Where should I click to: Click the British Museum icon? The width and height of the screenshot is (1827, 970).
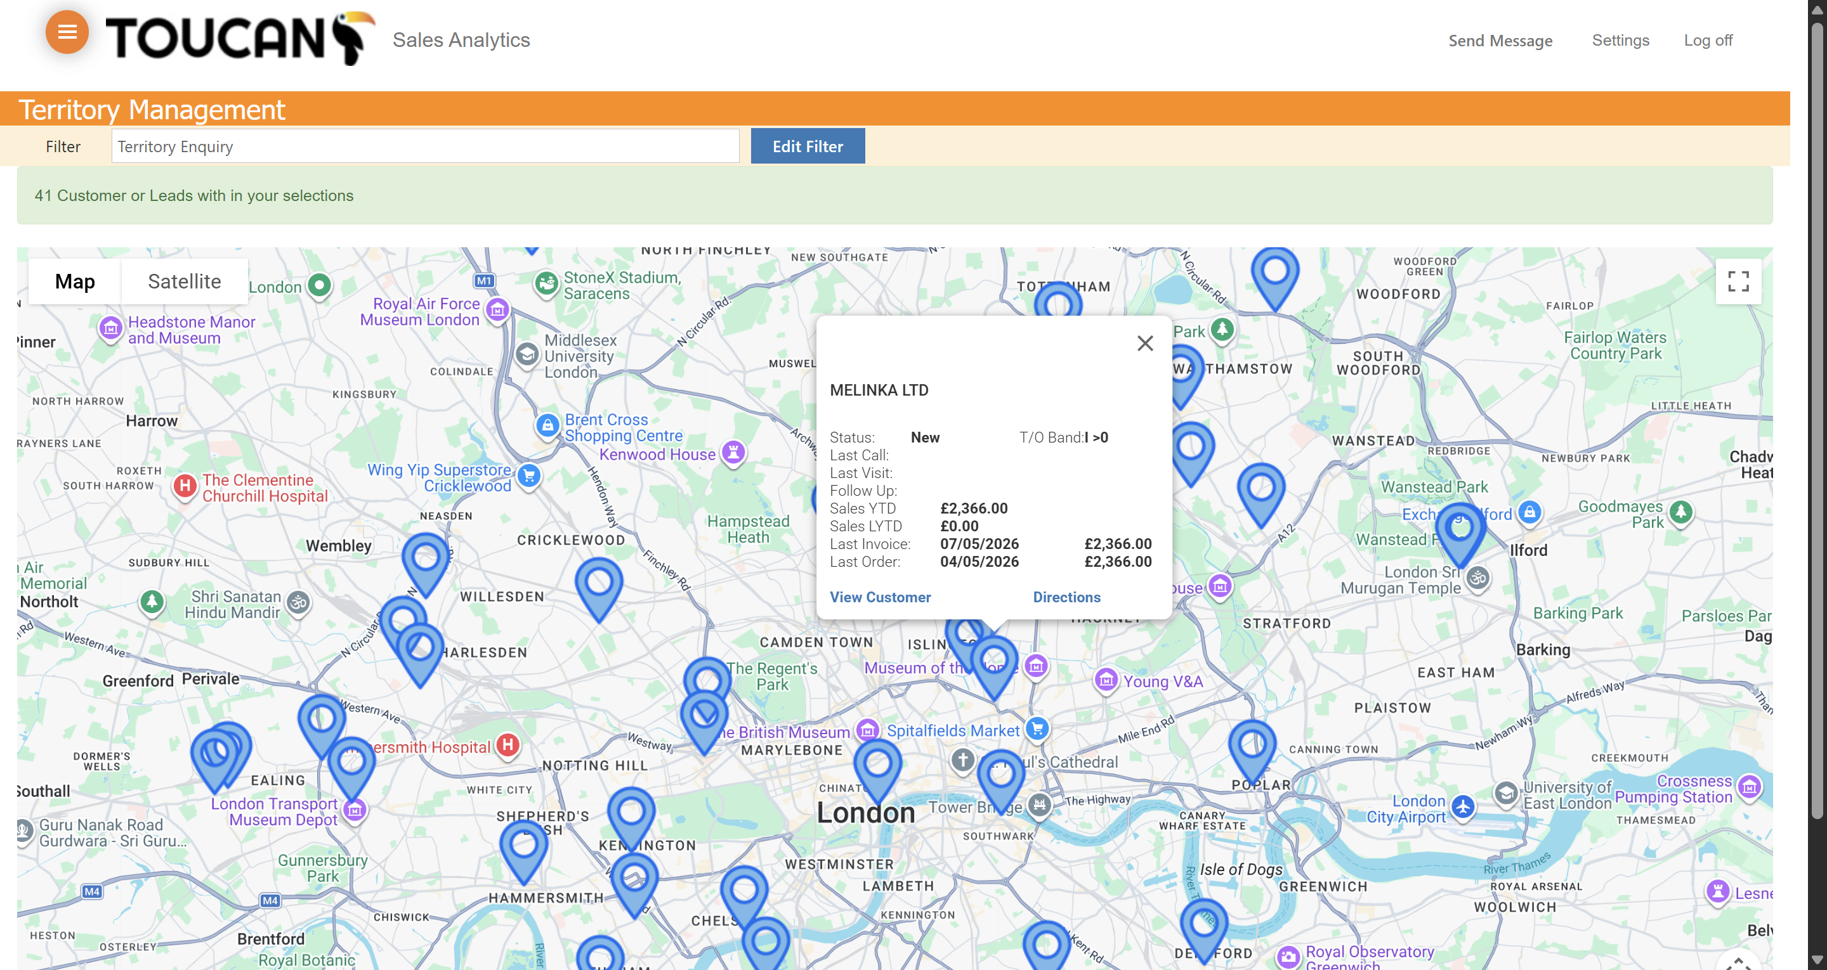pos(868,730)
